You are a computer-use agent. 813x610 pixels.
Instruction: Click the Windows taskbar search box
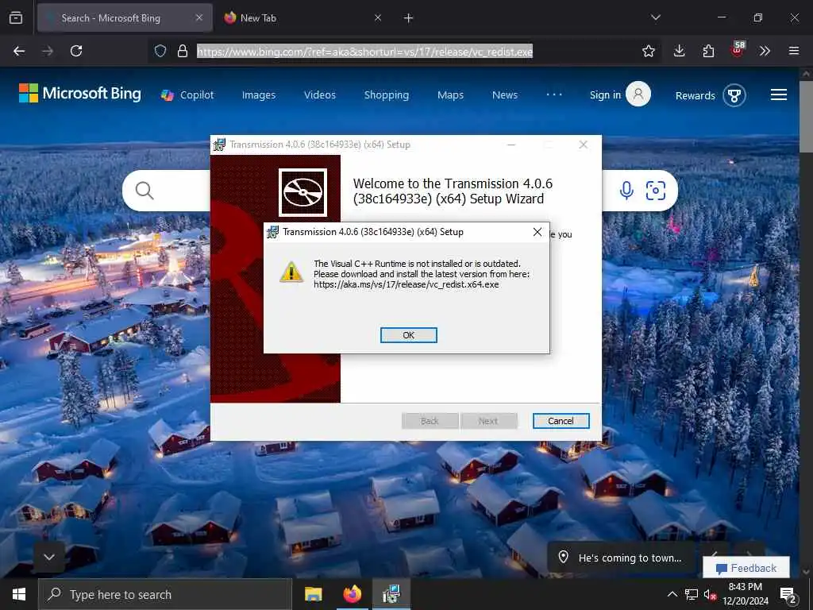pos(165,594)
